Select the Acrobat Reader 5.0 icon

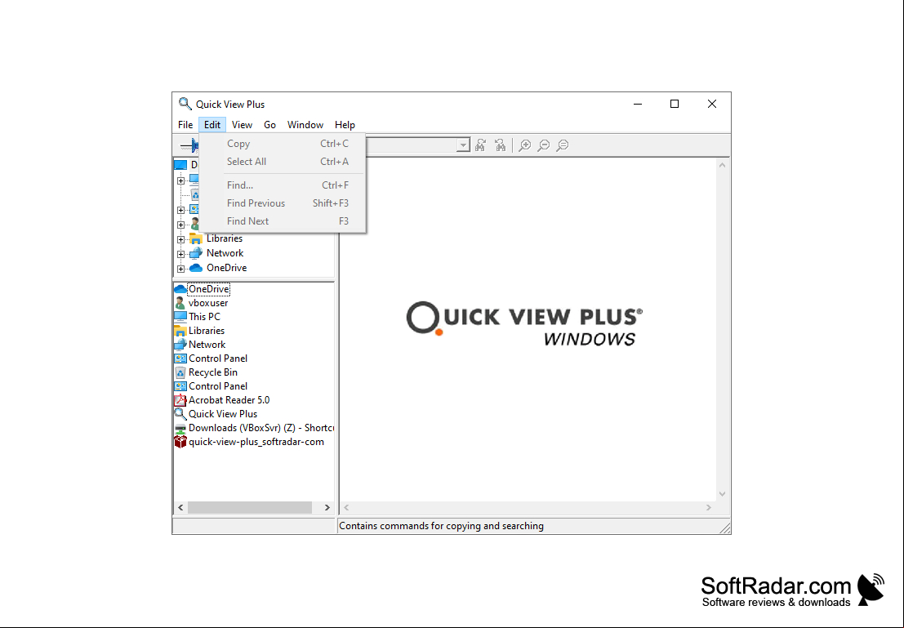coord(180,399)
